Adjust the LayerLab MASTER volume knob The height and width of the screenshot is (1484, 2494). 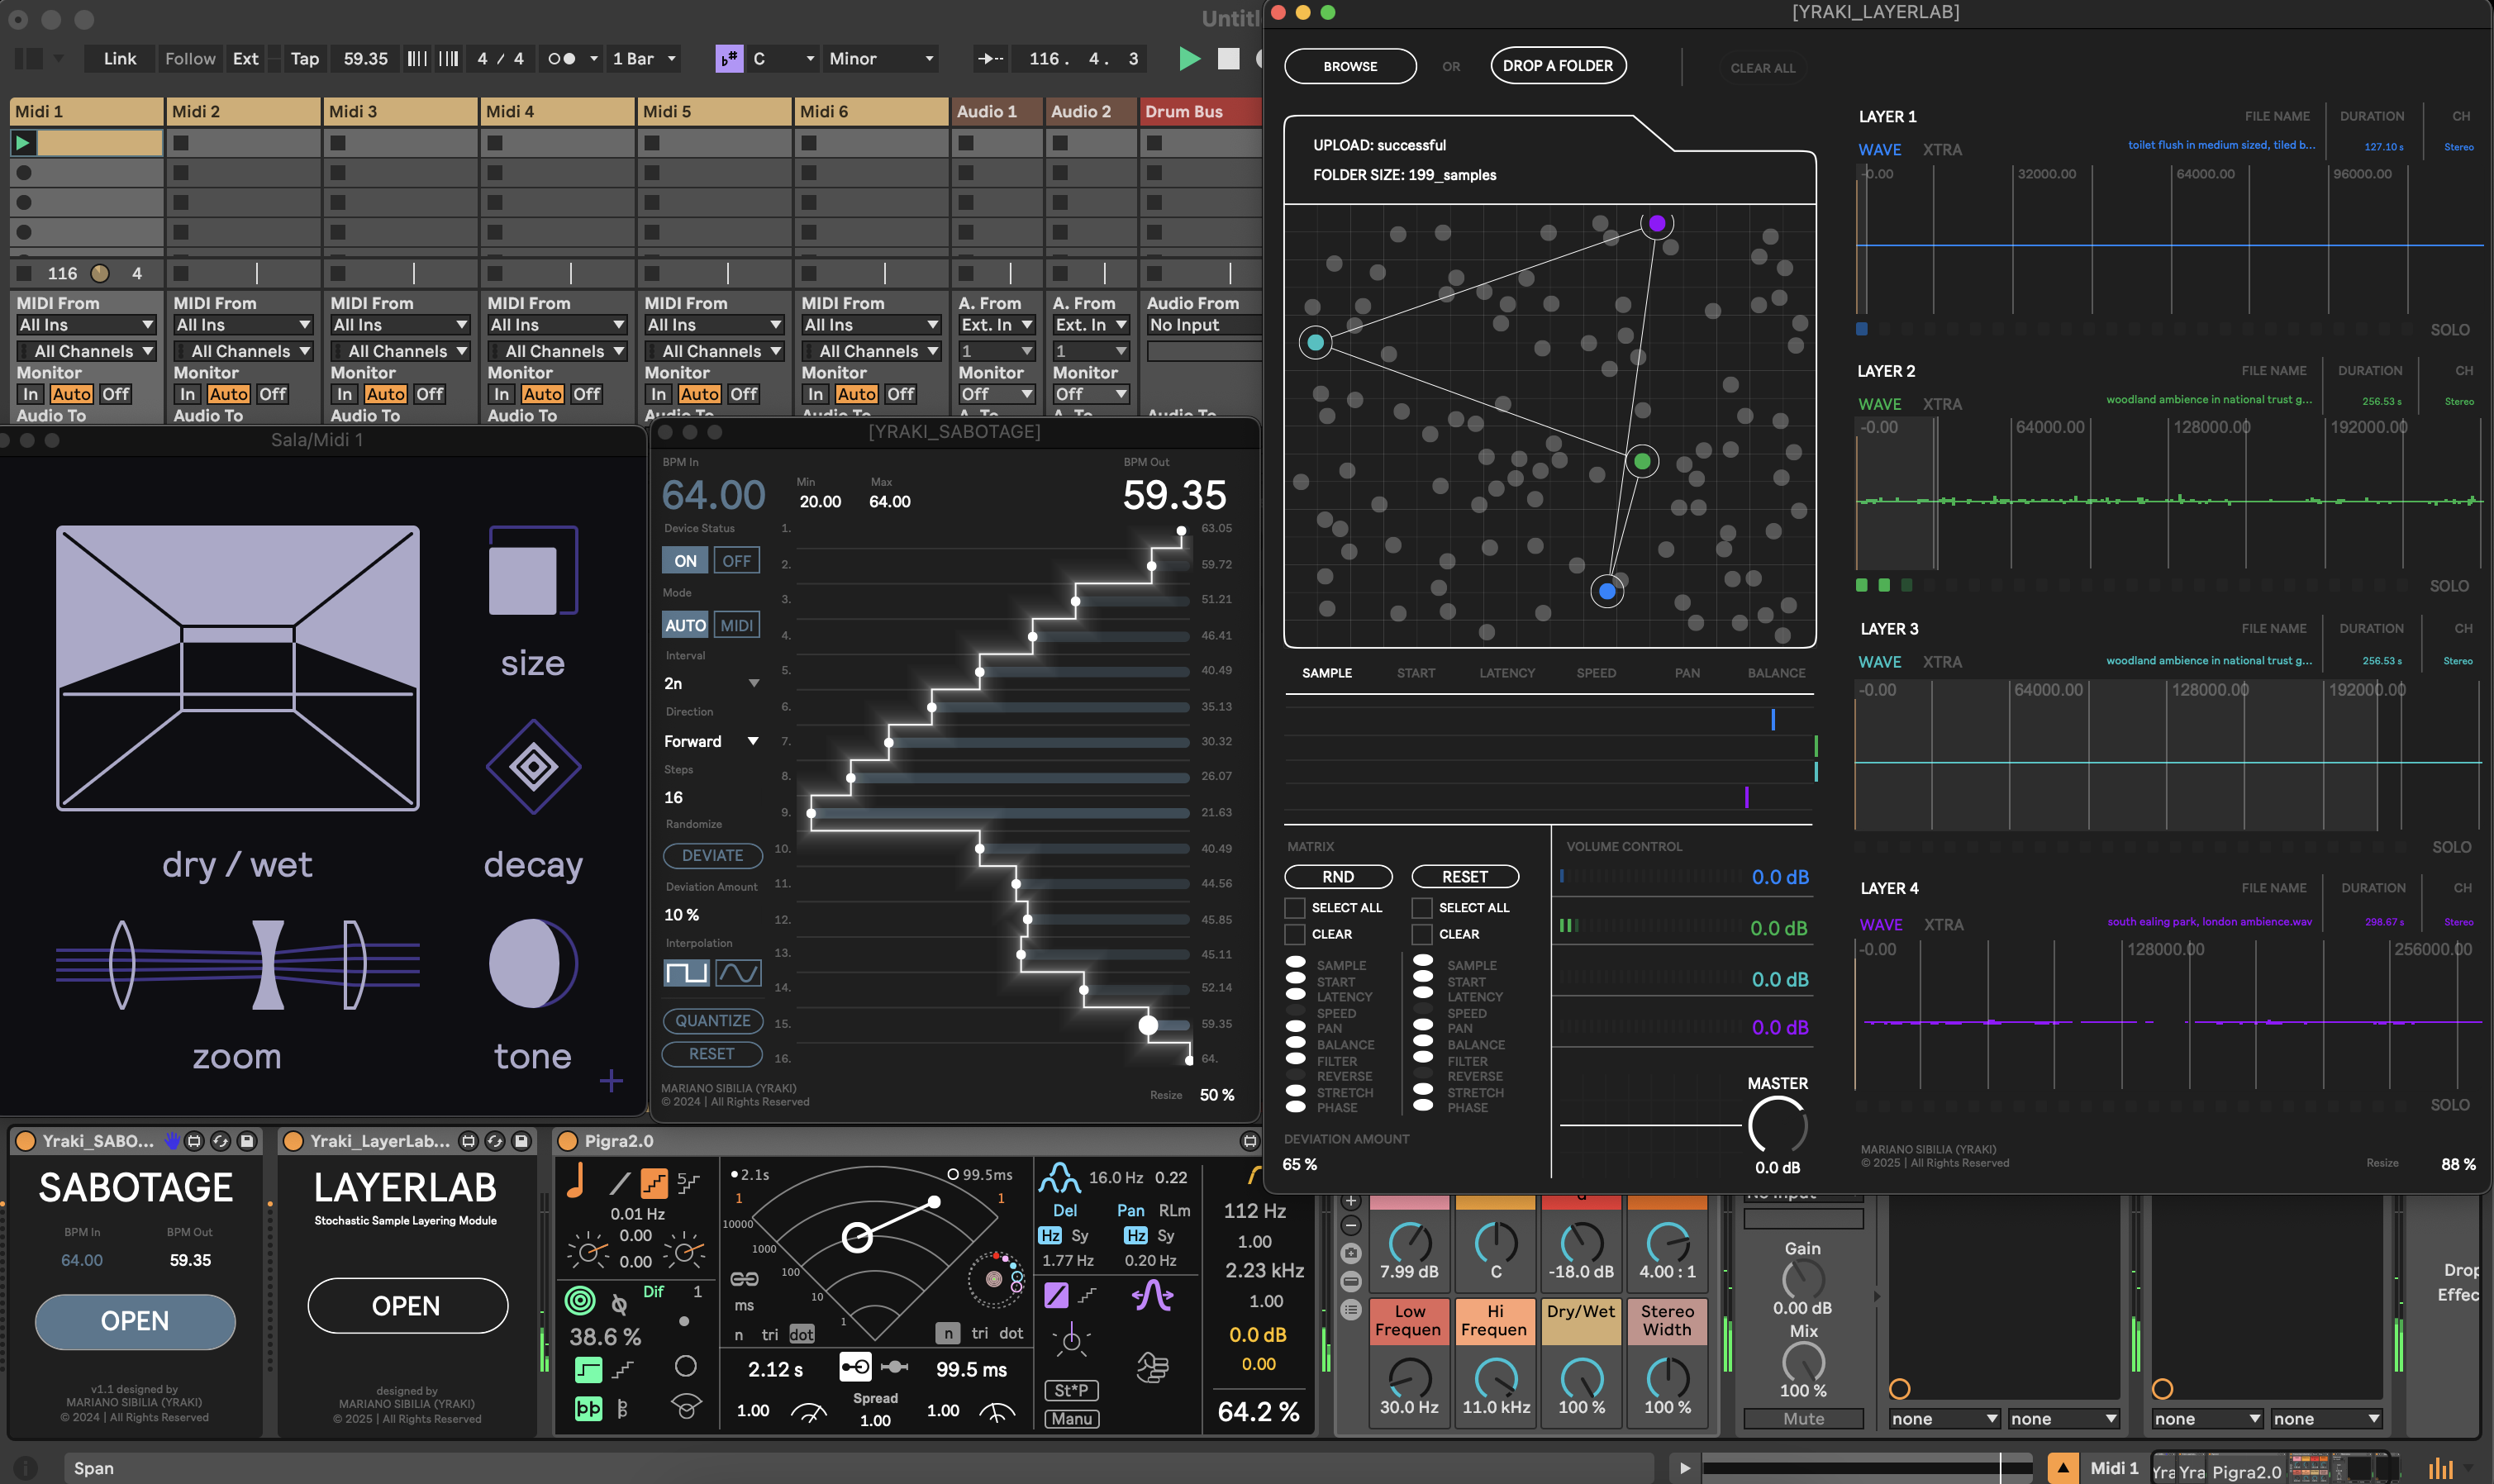(x=1777, y=1125)
